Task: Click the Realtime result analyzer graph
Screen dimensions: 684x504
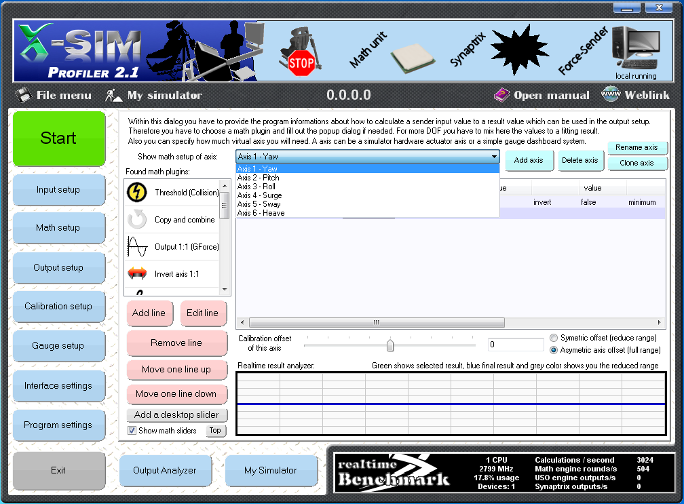Action: click(x=451, y=404)
